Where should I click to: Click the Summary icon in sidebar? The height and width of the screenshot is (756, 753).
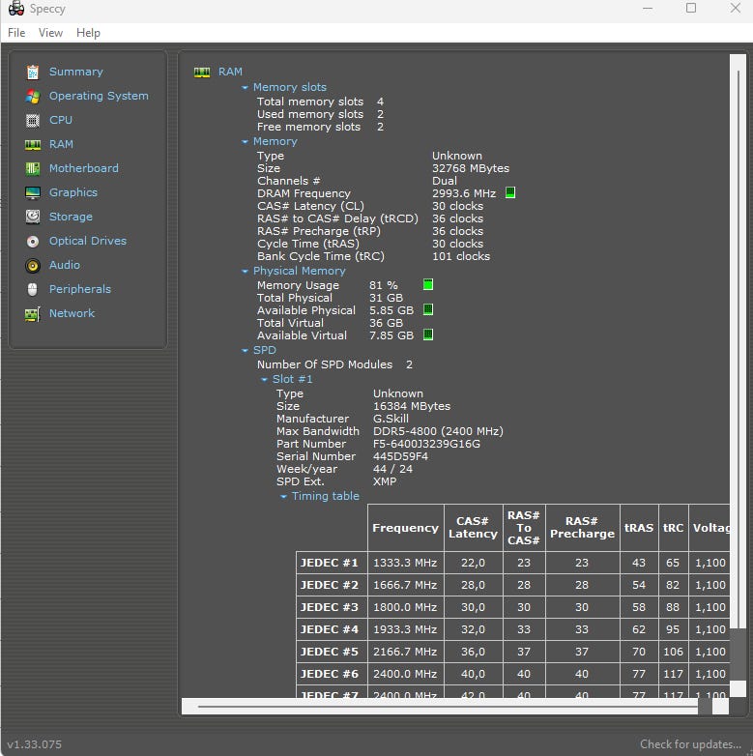(33, 72)
